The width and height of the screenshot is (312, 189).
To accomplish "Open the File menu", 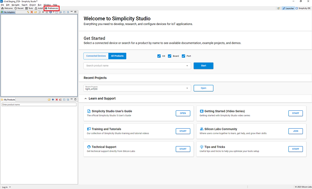I will tap(2, 5).
